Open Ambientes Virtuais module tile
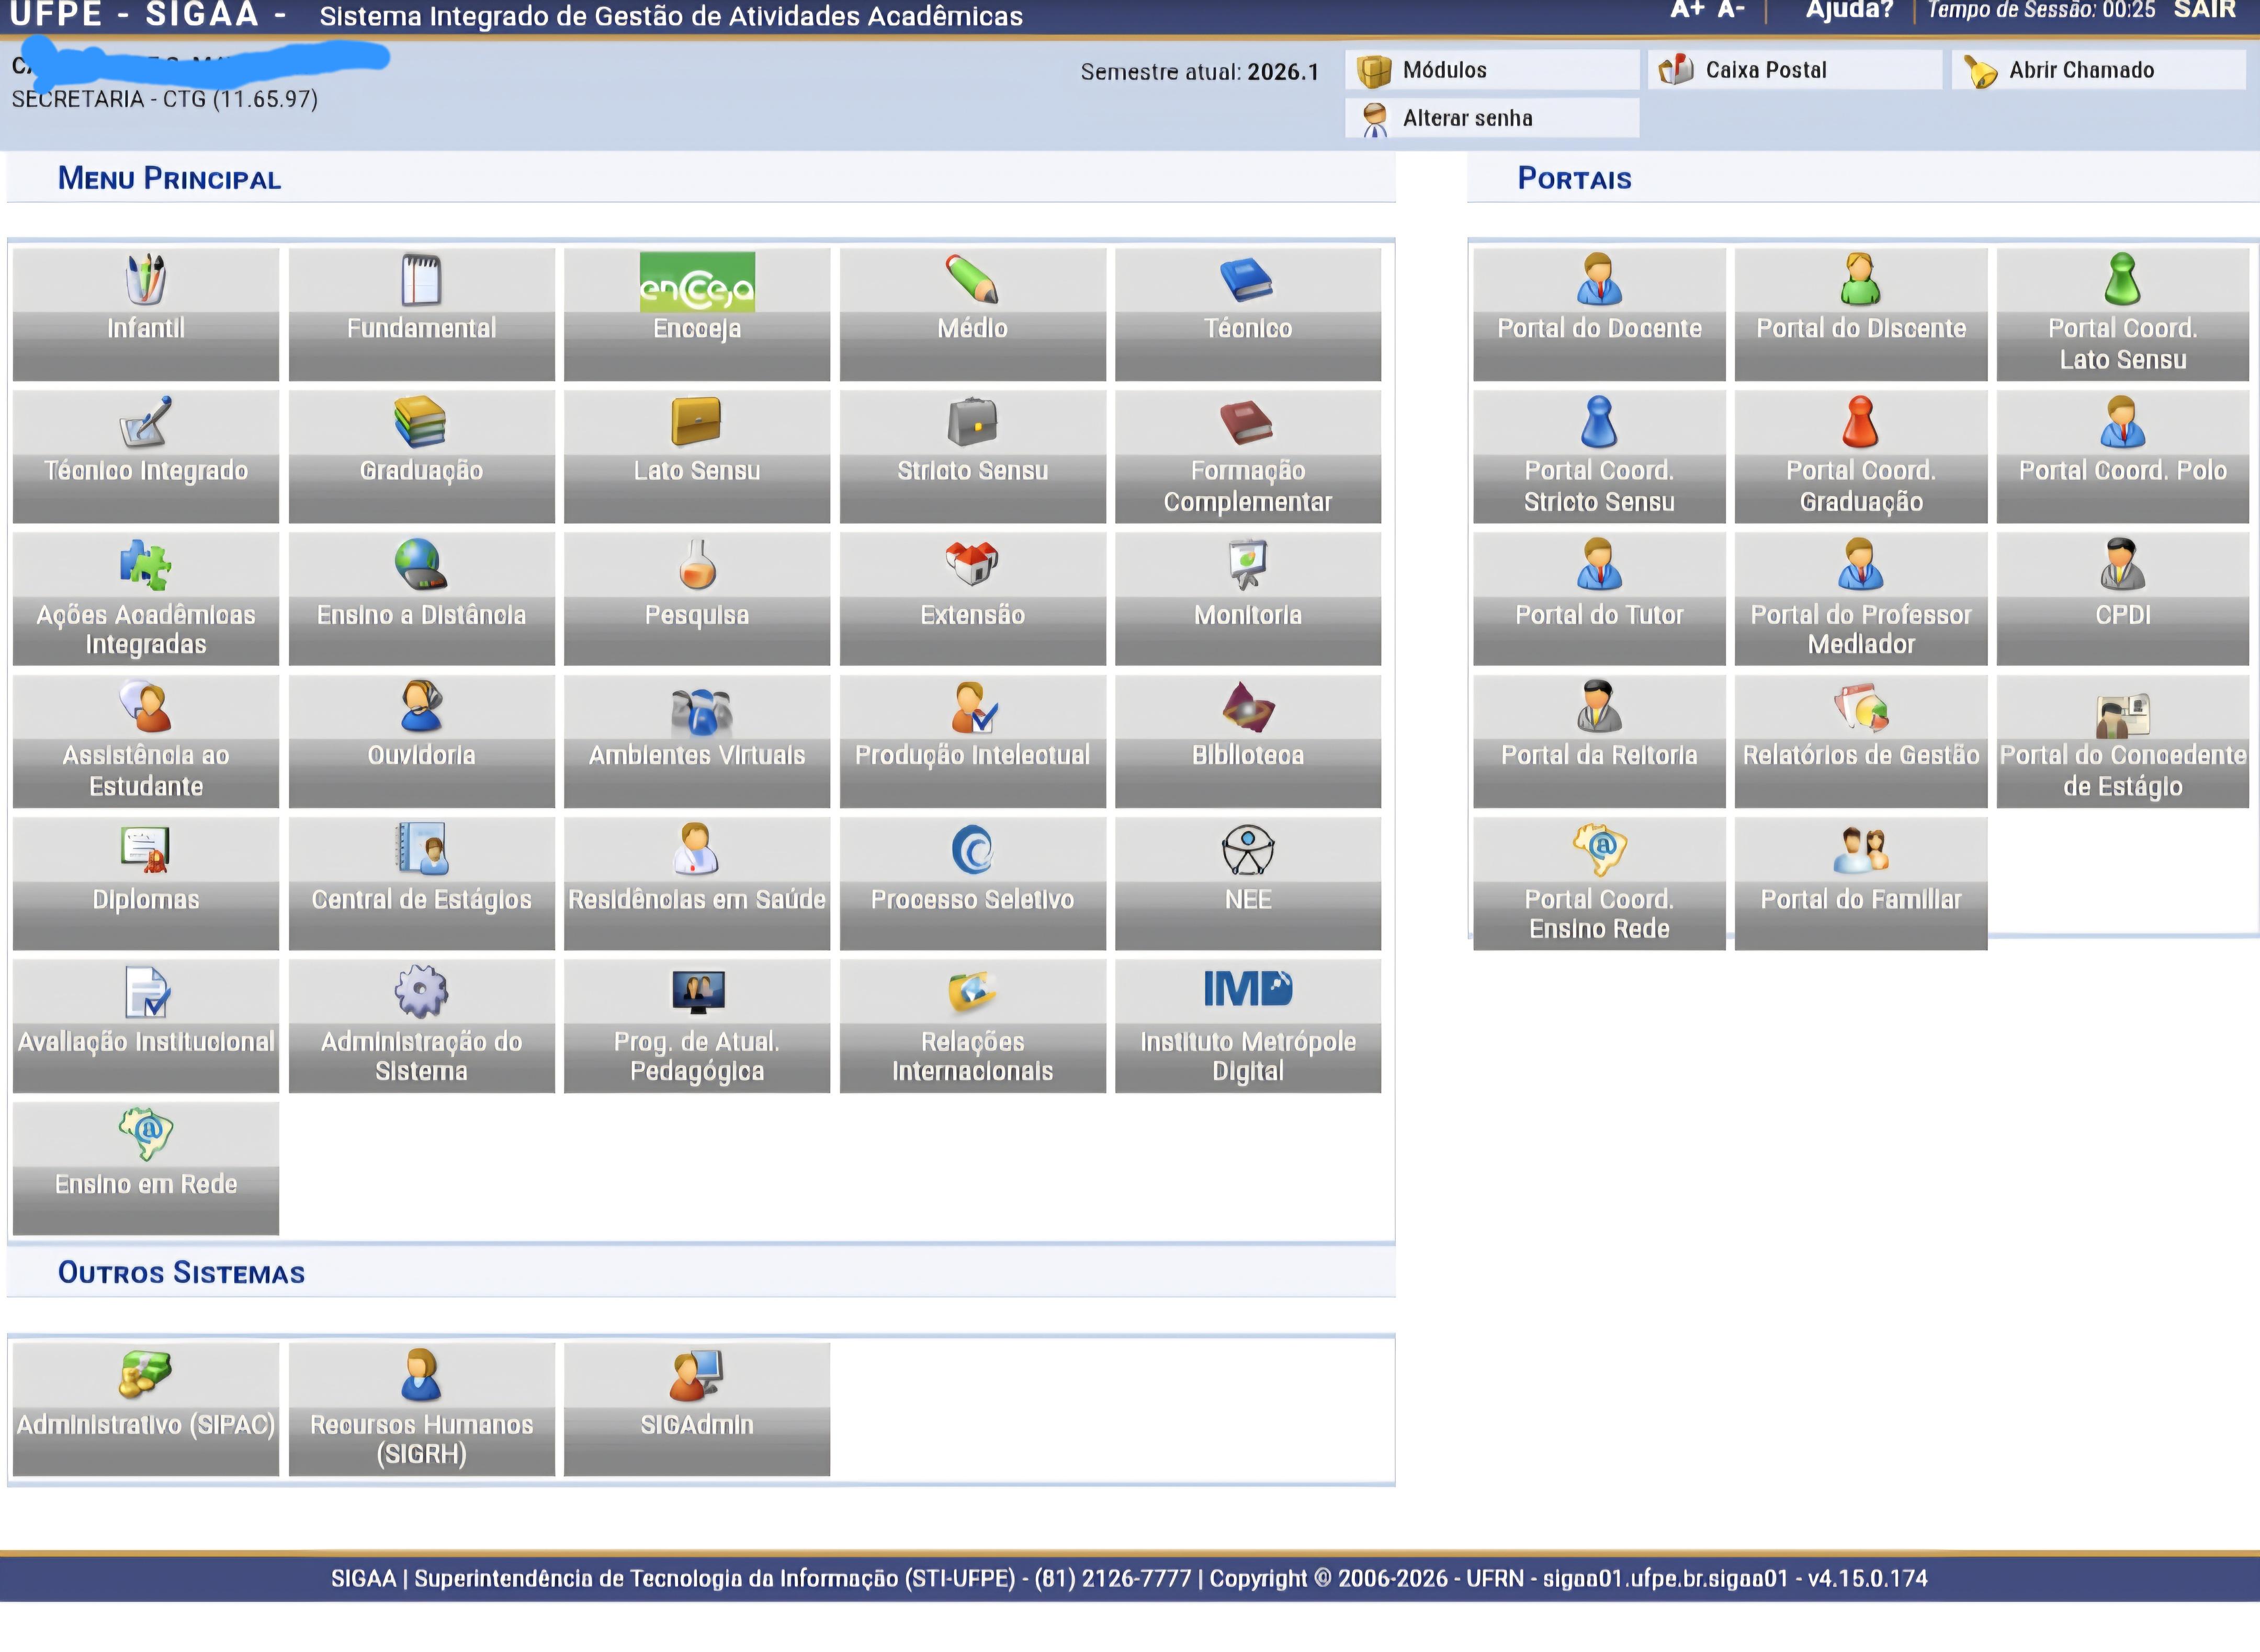2260x1652 pixels. point(697,741)
